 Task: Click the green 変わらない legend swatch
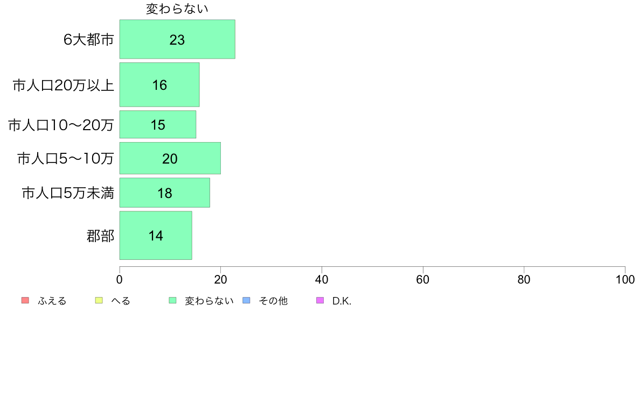coord(172,300)
